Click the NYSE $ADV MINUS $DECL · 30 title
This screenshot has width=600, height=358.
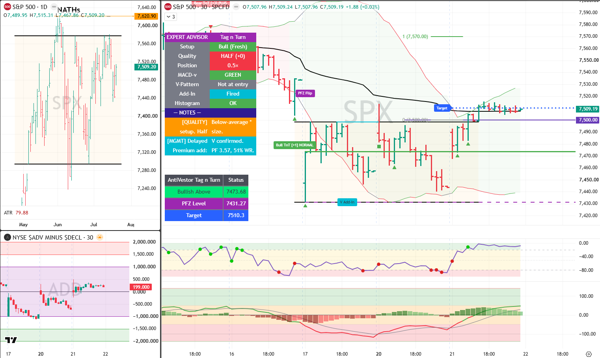[x=53, y=237]
